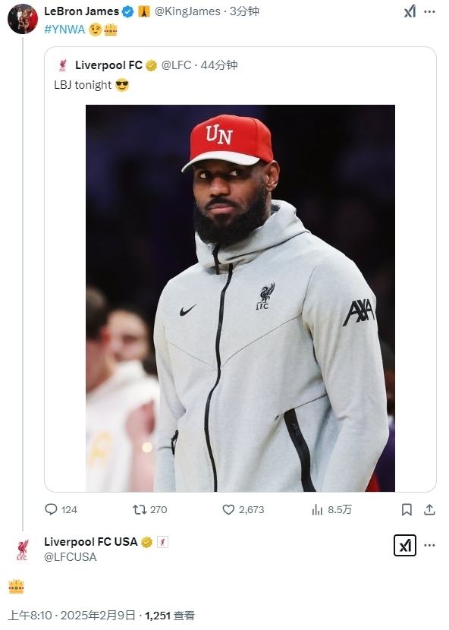449x630 pixels.
Task: Open more options on LeBron James's tweet
Action: pos(430,11)
